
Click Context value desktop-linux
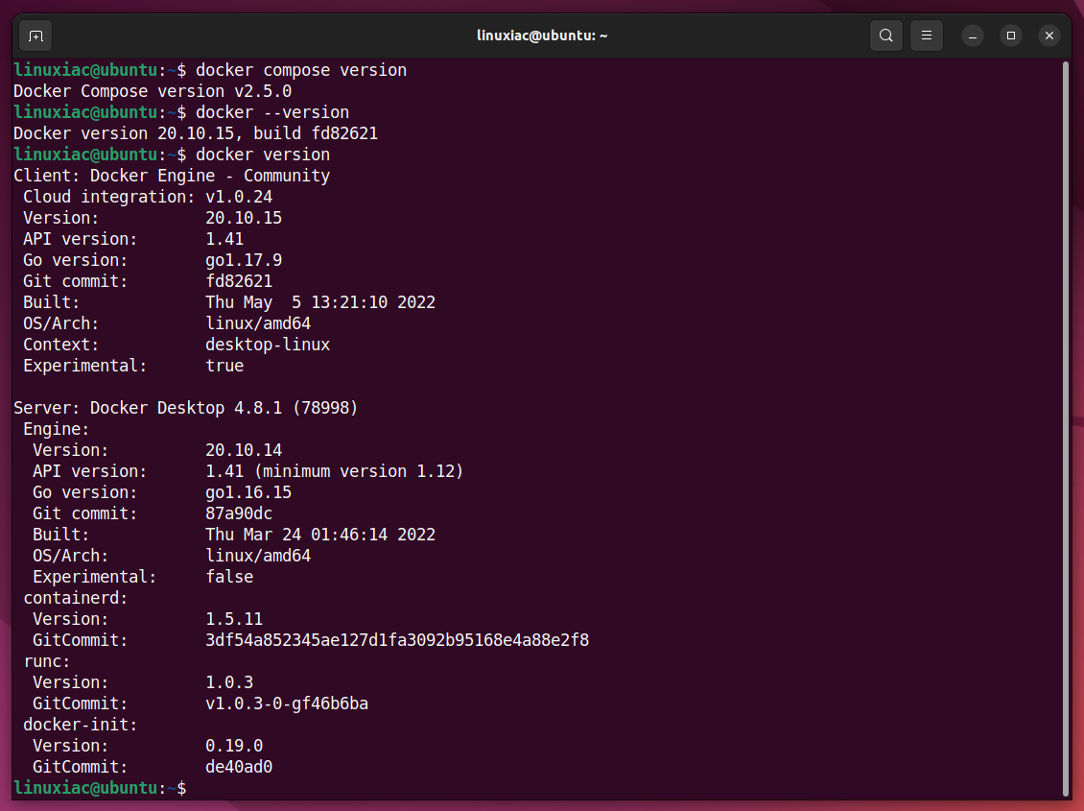click(268, 345)
